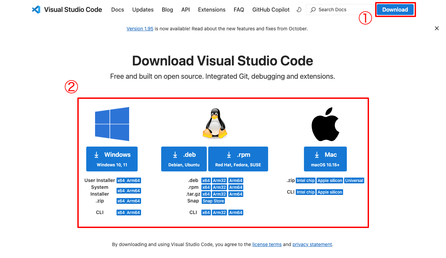Open the license terms link
This screenshot has height=258, width=446.
point(267,244)
